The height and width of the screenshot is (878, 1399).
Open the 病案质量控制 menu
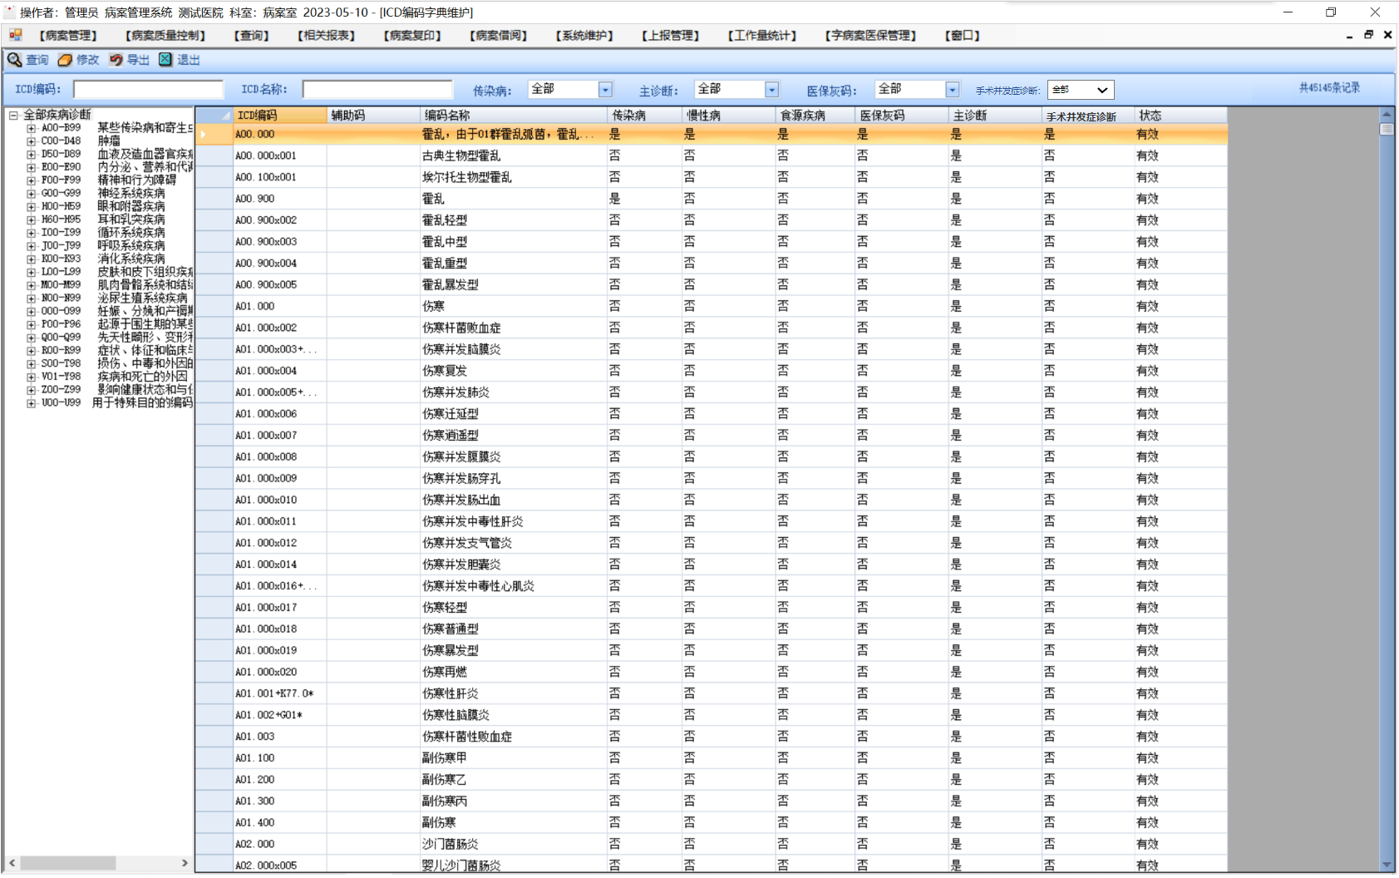click(165, 36)
